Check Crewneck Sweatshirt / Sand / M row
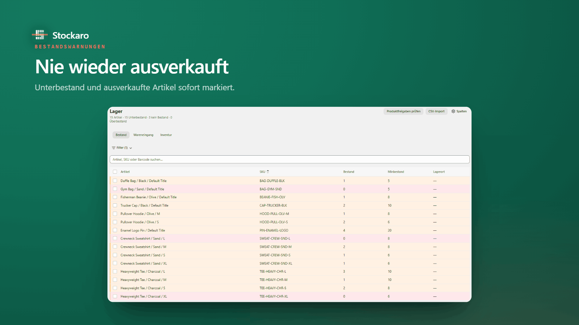The width and height of the screenshot is (579, 325). [115, 247]
